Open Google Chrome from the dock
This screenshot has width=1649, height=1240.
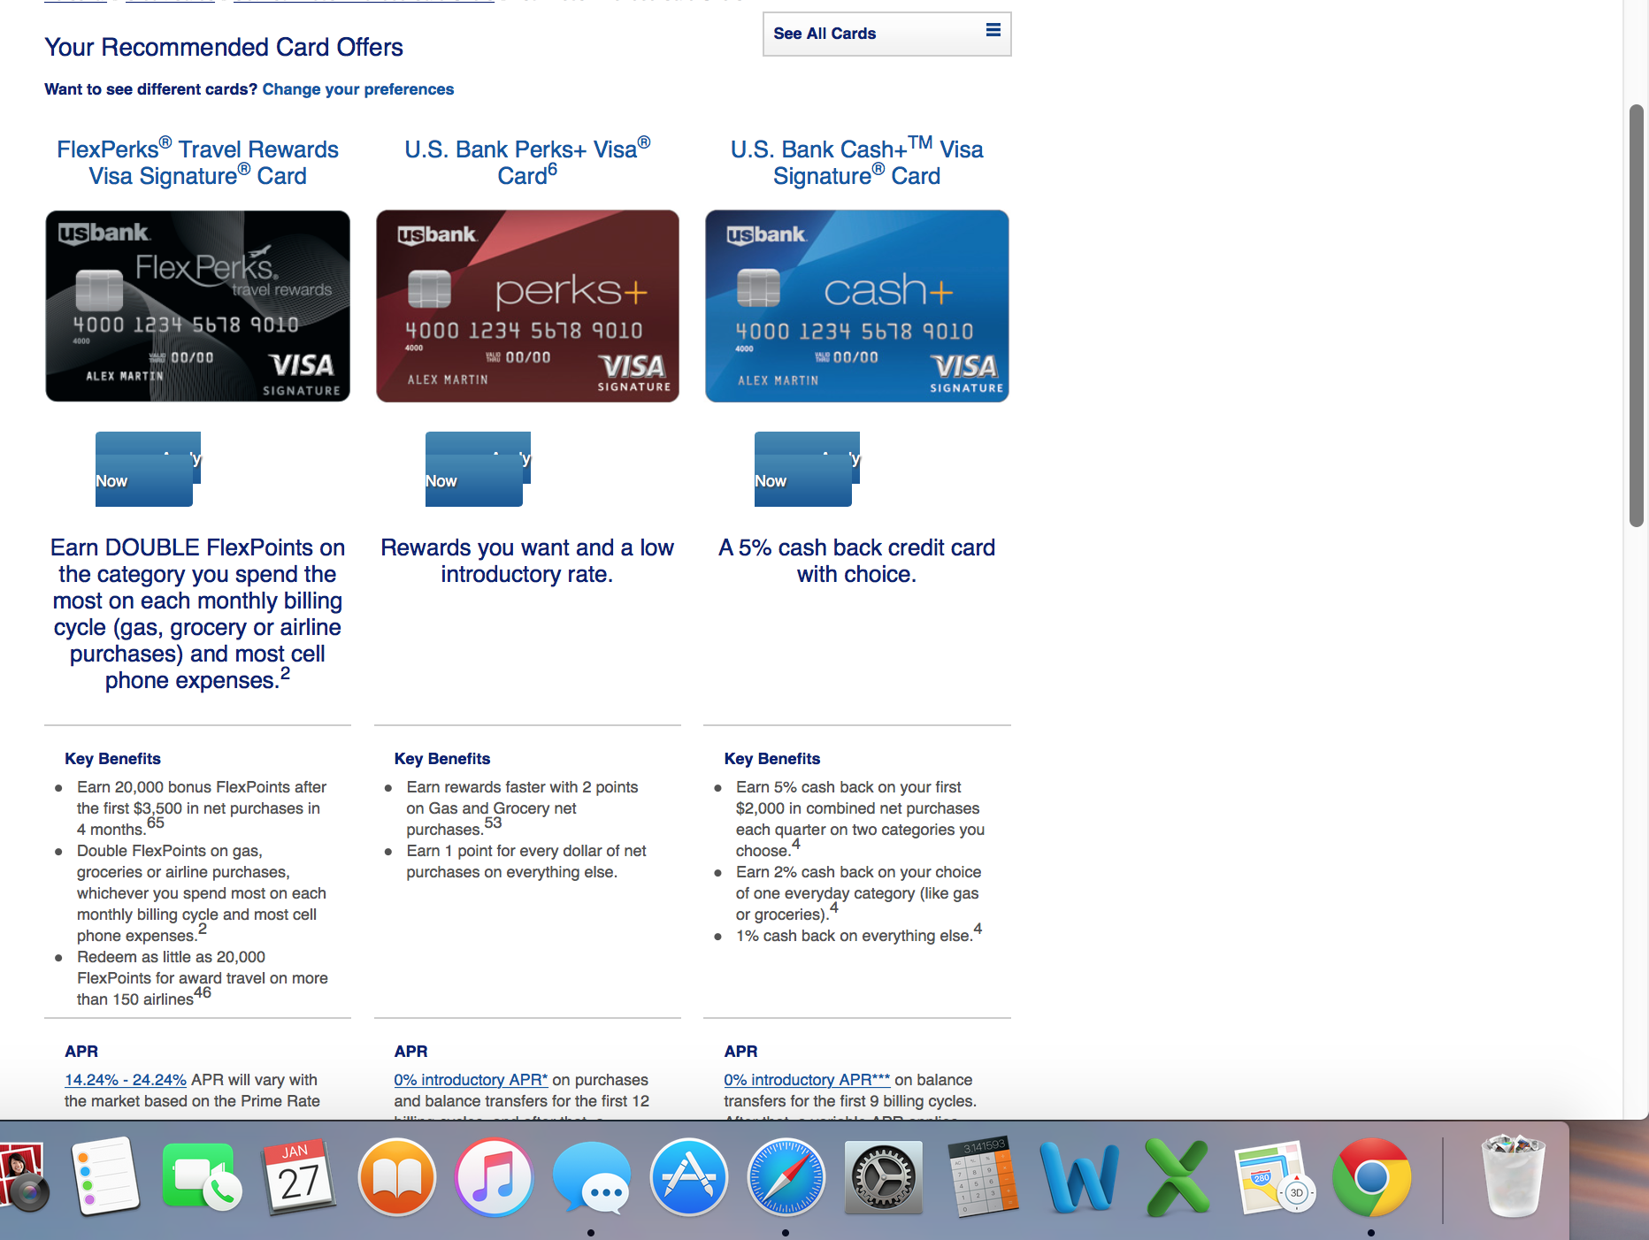click(x=1370, y=1178)
